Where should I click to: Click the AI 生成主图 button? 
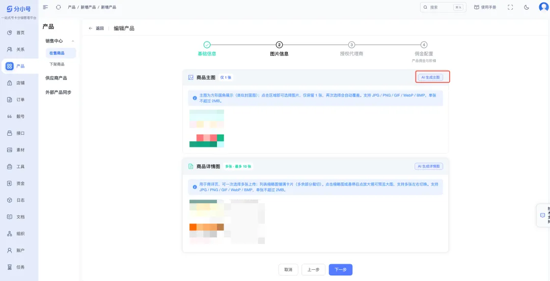[430, 77]
